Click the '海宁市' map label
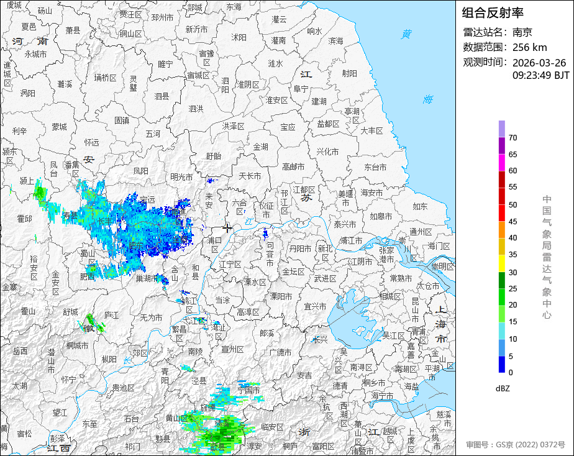Image resolution: width=574 pixels, height=456 pixels. 382,396
